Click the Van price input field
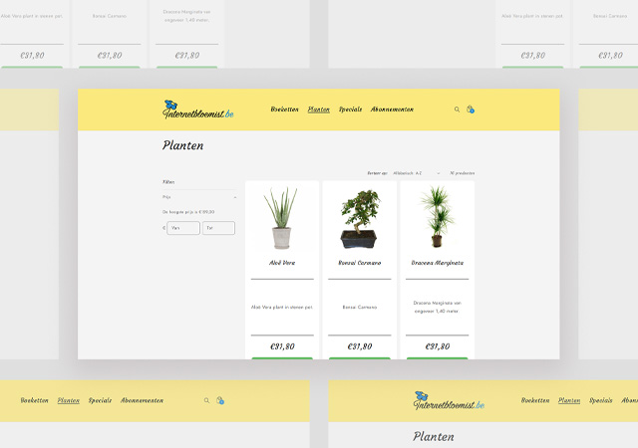 (183, 228)
